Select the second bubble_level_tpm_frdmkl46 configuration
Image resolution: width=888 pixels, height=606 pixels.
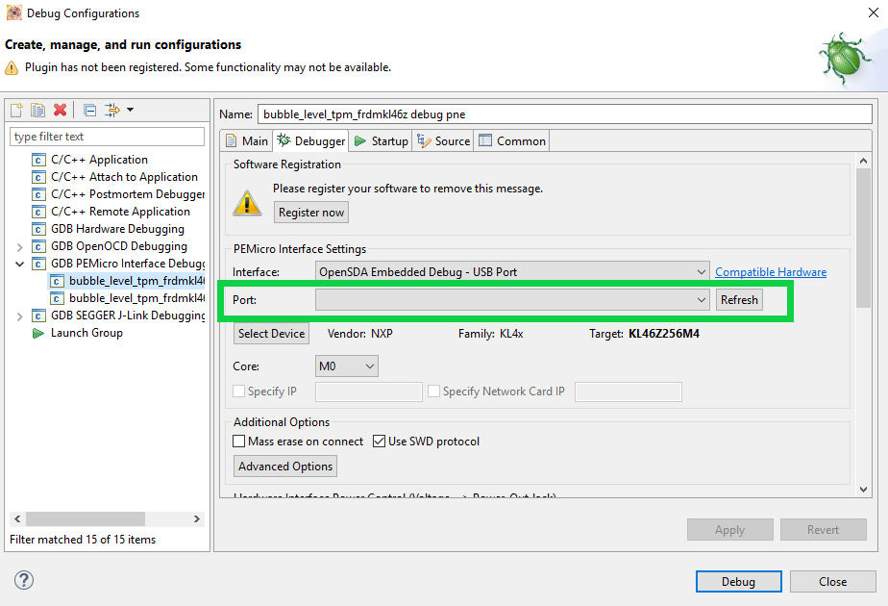tap(136, 298)
